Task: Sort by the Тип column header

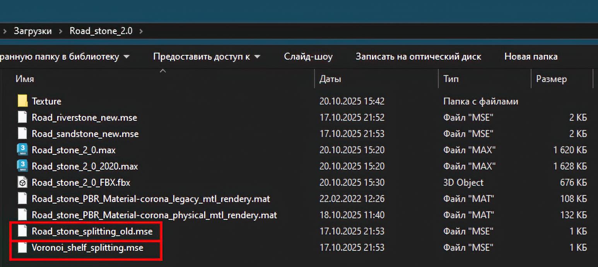Action: tap(451, 79)
